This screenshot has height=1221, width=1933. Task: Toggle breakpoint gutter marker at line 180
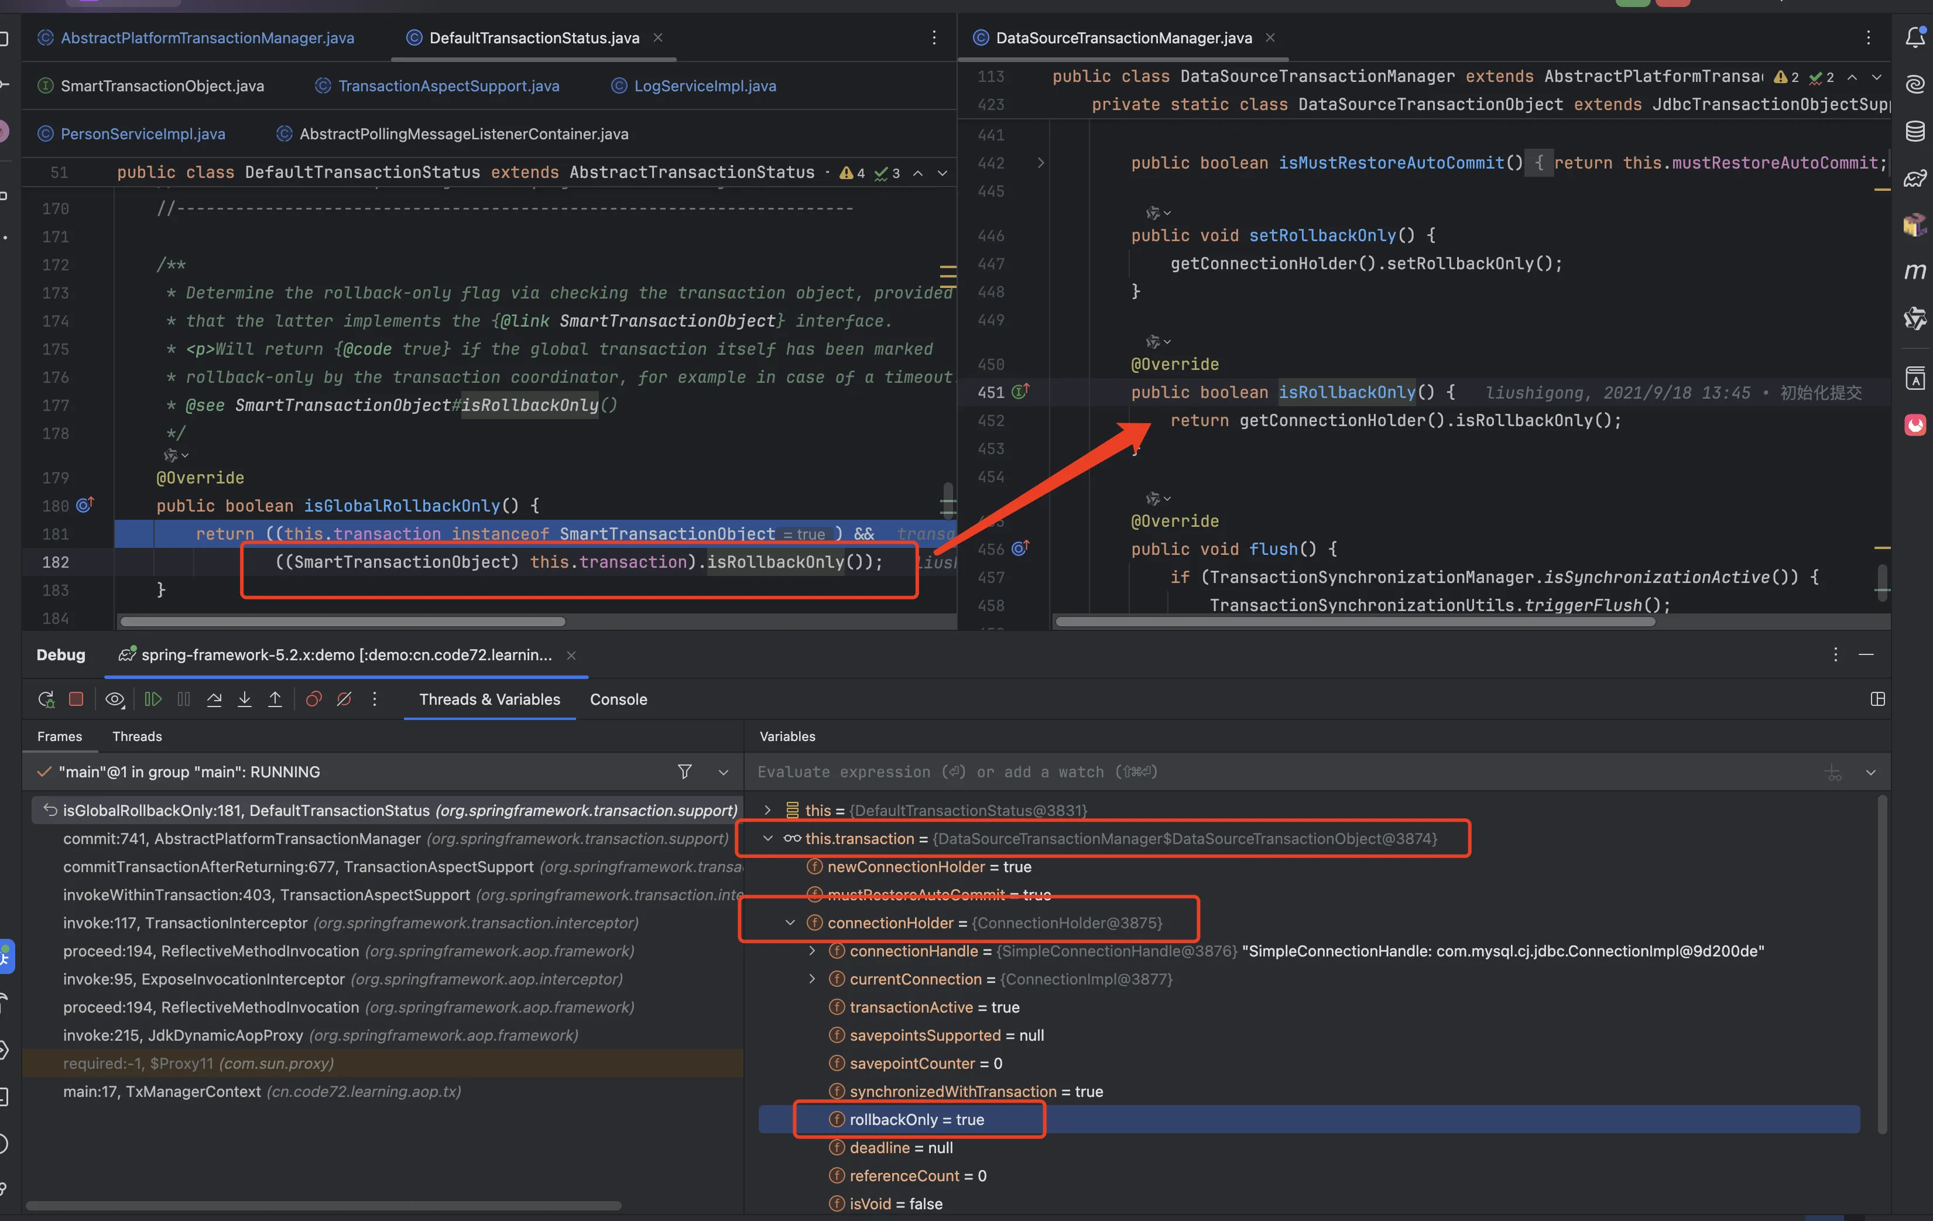pyautogui.click(x=84, y=505)
